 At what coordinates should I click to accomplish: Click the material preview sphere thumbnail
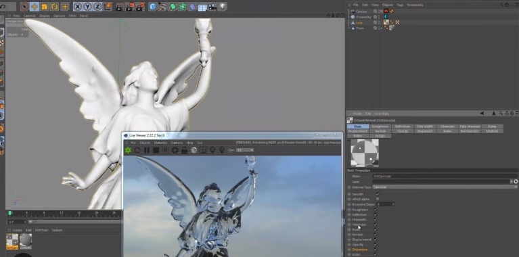tap(365, 152)
